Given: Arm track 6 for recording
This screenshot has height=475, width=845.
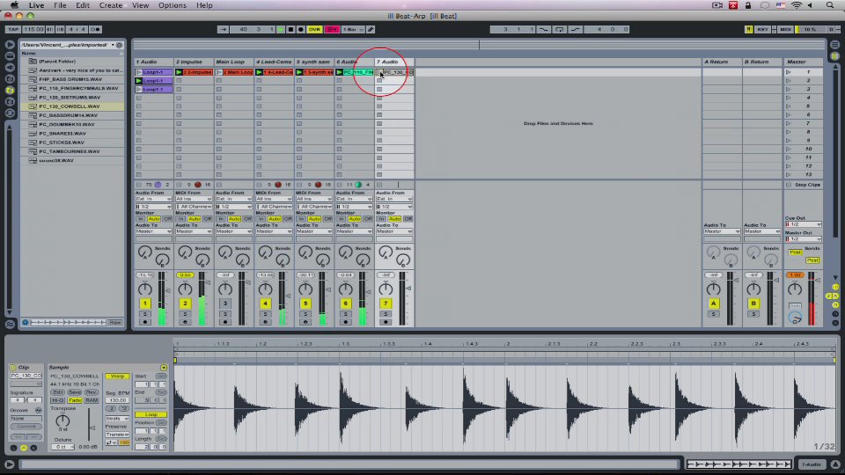Looking at the screenshot, I should pos(345,322).
